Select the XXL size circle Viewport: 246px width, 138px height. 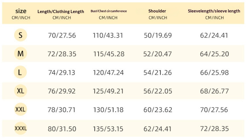20,109
